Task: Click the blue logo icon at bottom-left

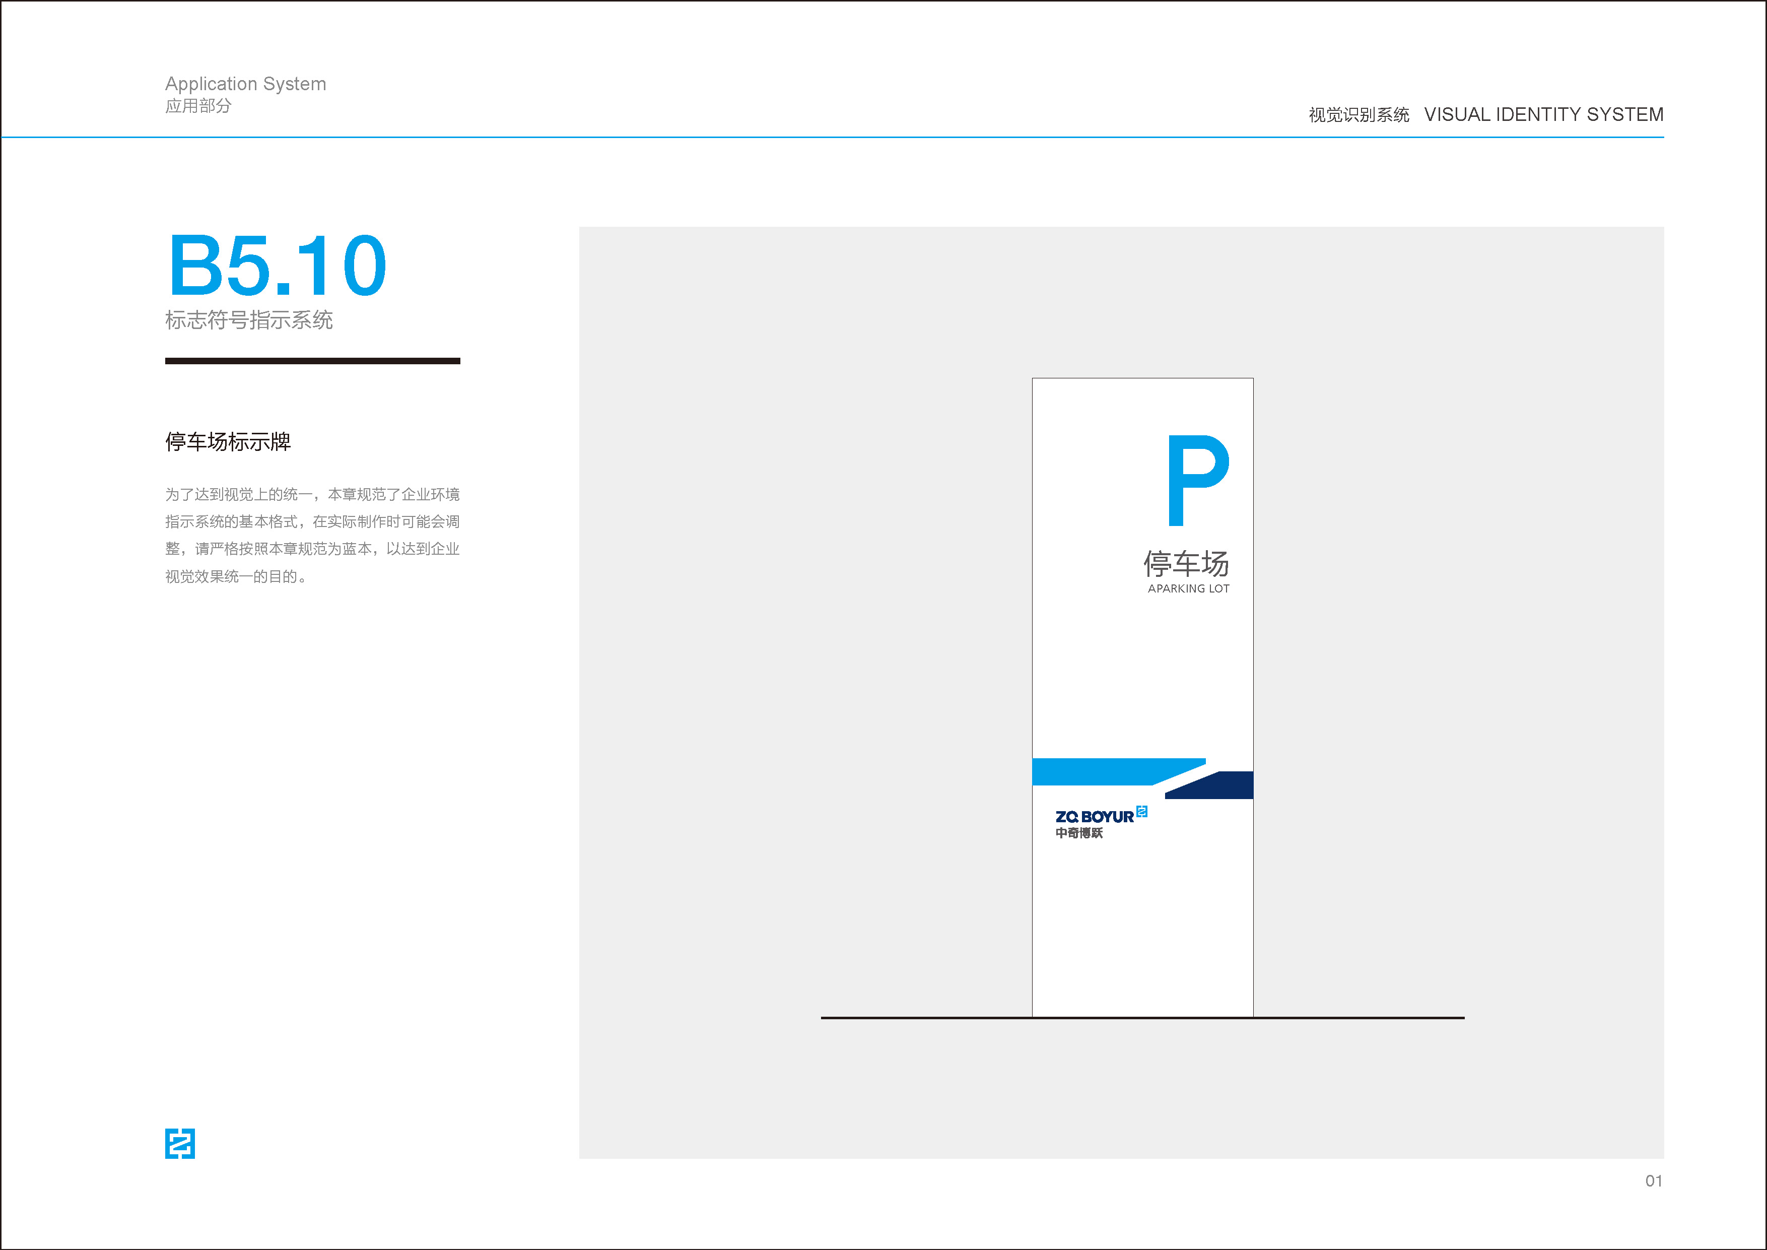Action: (179, 1143)
